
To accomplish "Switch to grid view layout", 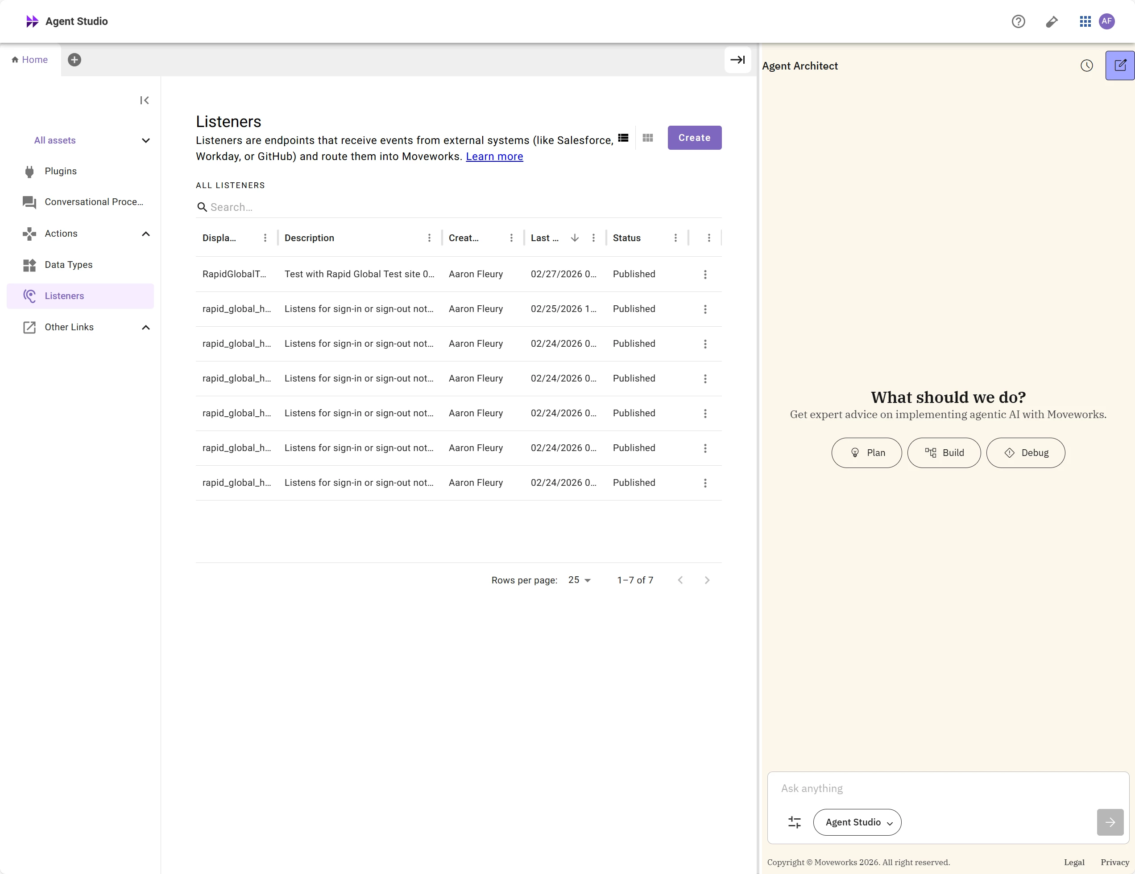I will [647, 138].
